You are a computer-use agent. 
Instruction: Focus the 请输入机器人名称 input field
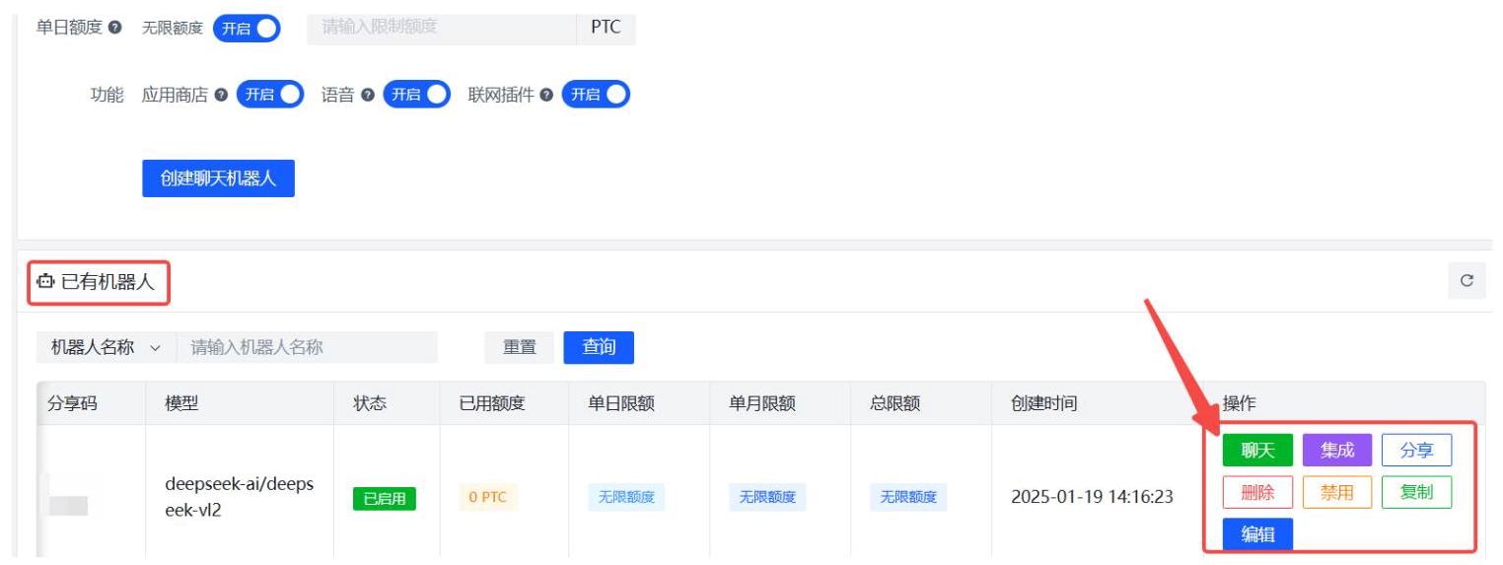(308, 347)
